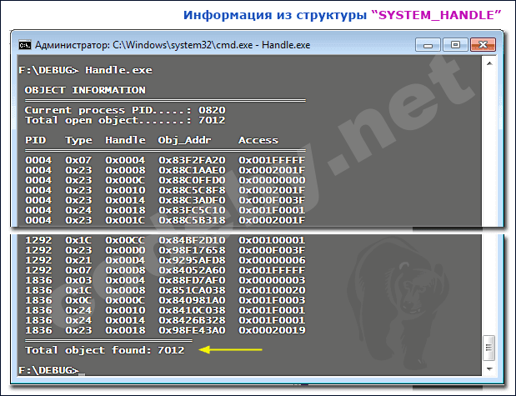516x396 pixels.
Task: Click access value '0x000F003F' in handle 0x0014 row
Action: tap(272, 200)
